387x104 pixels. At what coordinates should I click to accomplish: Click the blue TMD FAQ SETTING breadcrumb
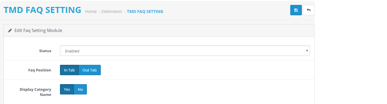[145, 12]
